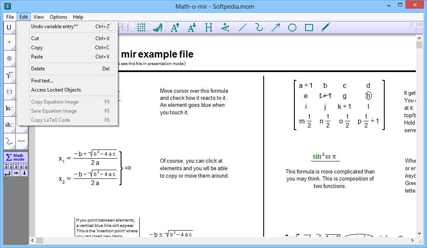
Task: Click the U symbol toolbox button
Action: [9, 27]
